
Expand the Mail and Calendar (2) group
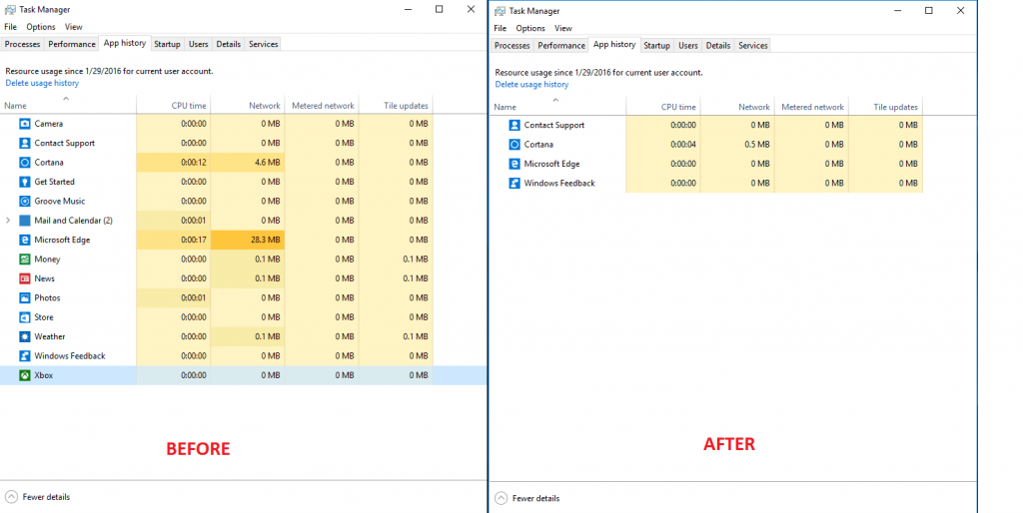(x=8, y=221)
